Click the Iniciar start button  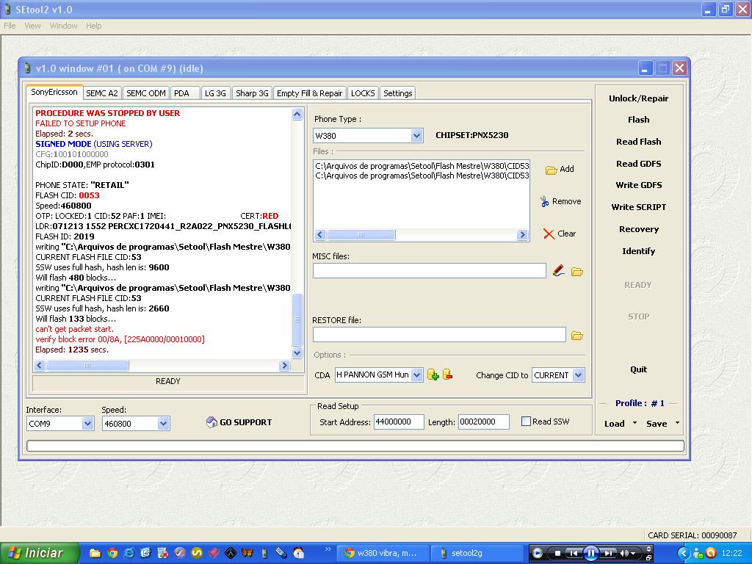click(40, 553)
